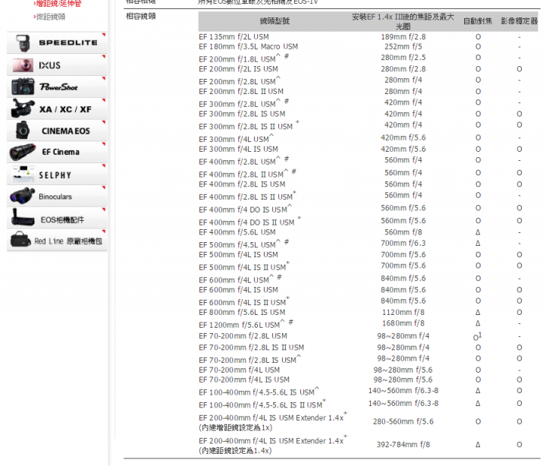Image resolution: width=546 pixels, height=466 pixels.
Task: Select stabilizer mark for EF 200mm f/2L IS USM
Action: pos(519,69)
